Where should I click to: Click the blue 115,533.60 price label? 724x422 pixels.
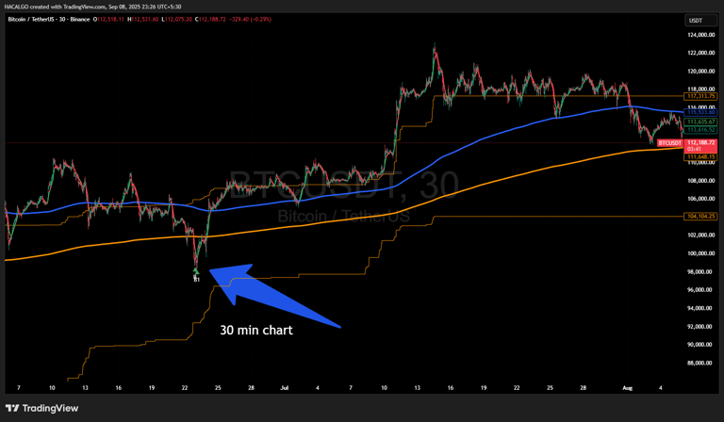[700, 112]
